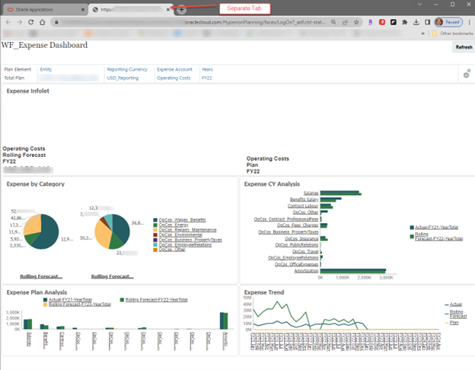Select Amortization row in CY Analysis
The width and height of the screenshot is (475, 370).
(x=306, y=270)
